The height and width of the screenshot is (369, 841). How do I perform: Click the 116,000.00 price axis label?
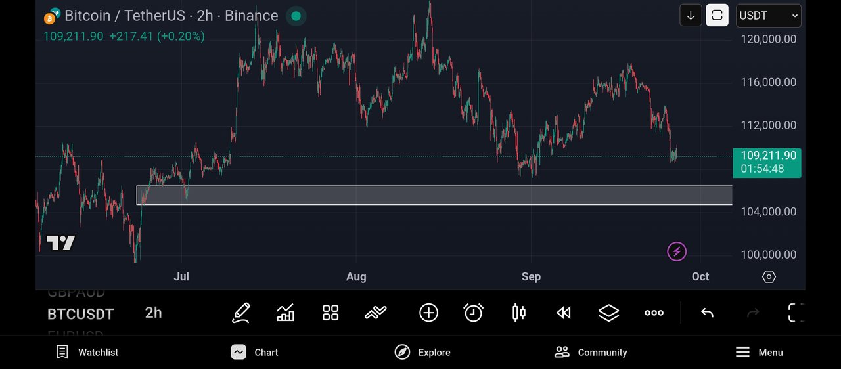[768, 83]
